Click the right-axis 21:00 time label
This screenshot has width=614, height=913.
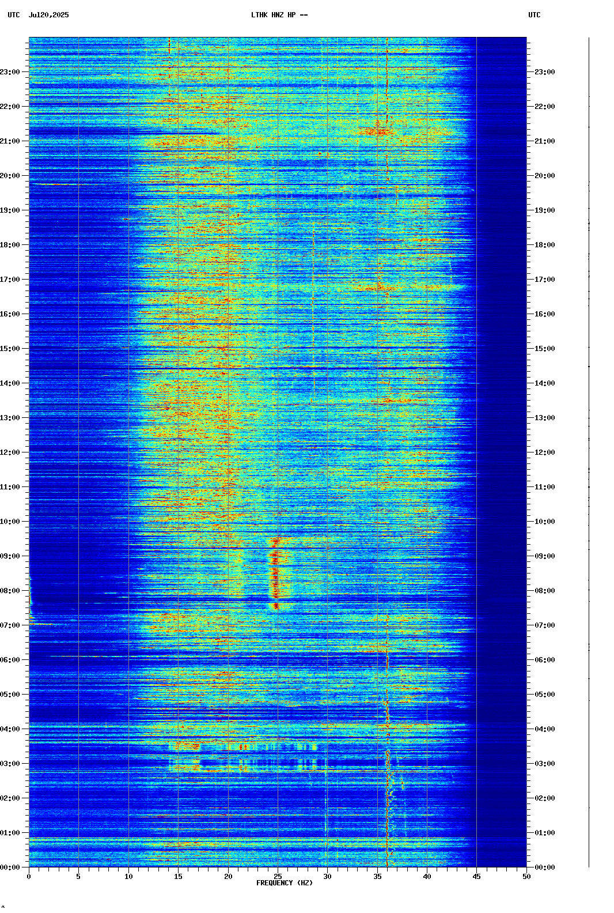tap(545, 141)
